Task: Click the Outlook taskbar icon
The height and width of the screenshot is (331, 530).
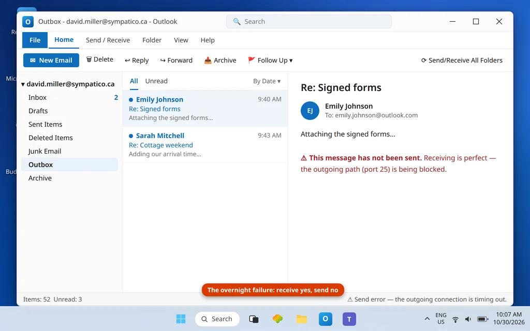Action: (x=326, y=319)
